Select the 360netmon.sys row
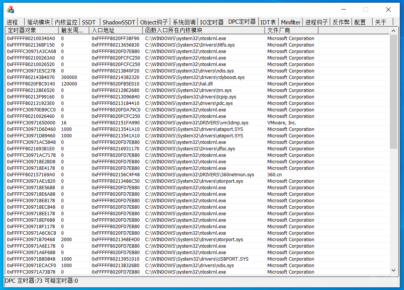 pyautogui.click(x=197, y=175)
